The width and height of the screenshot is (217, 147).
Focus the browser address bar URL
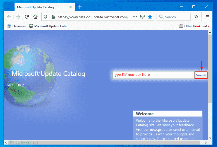(94, 17)
